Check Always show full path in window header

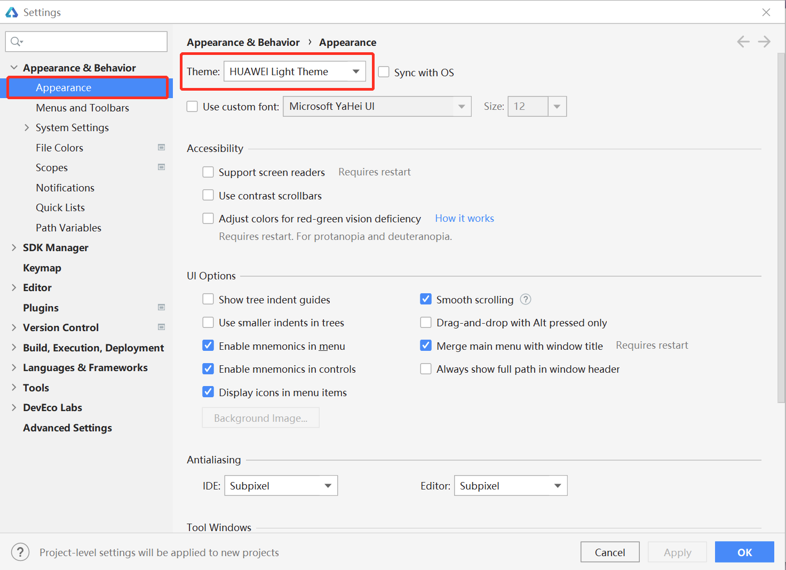pos(426,369)
